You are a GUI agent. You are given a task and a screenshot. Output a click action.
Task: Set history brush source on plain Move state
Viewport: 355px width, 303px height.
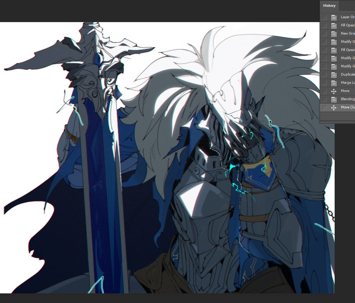click(x=324, y=91)
